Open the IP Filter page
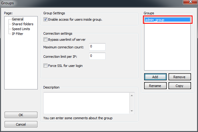 pos(17,34)
